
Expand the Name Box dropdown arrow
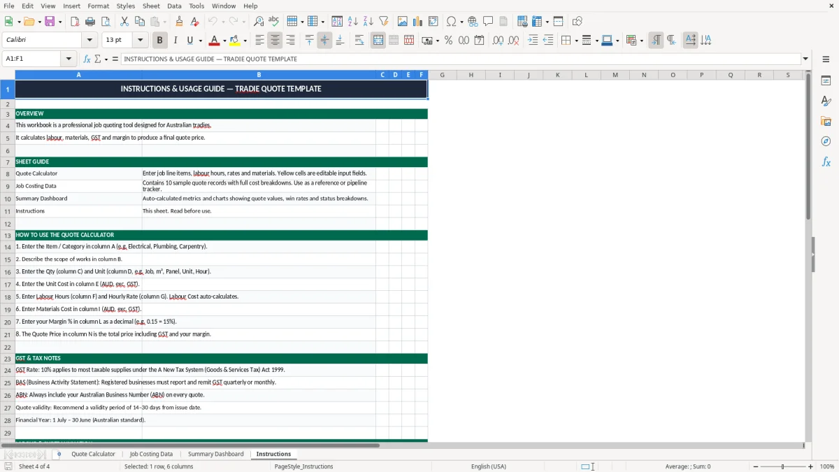tap(69, 59)
